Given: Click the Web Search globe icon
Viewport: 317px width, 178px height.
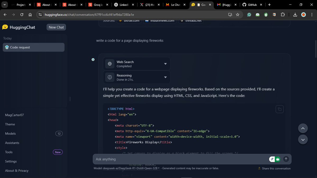Looking at the screenshot, I should click(x=110, y=64).
